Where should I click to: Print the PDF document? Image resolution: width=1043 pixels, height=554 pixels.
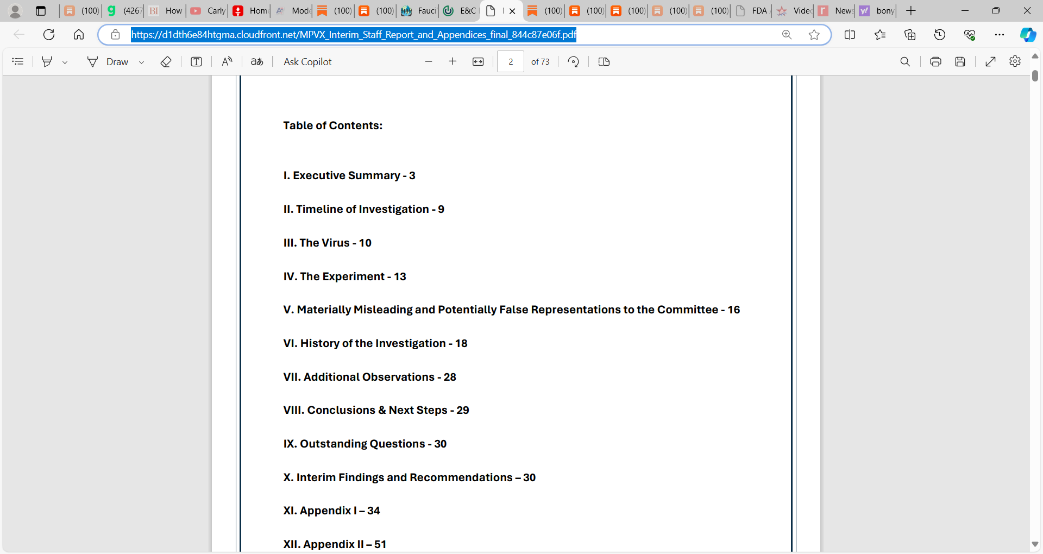coord(935,61)
